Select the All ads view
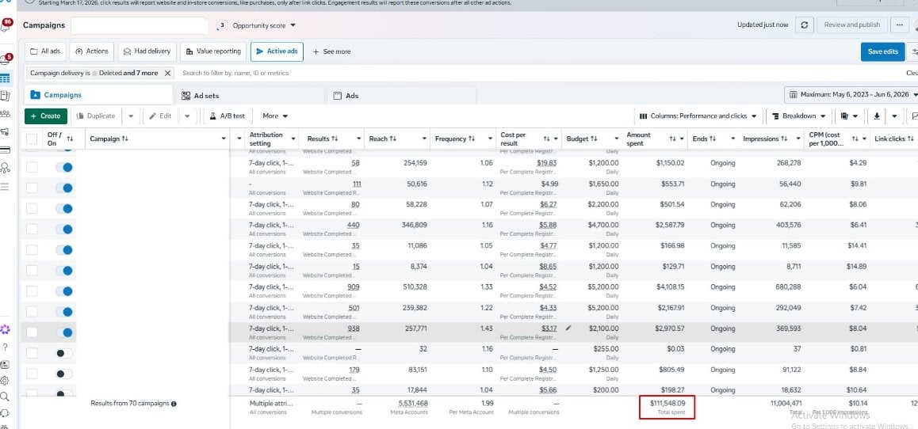This screenshot has width=918, height=429. click(x=45, y=51)
